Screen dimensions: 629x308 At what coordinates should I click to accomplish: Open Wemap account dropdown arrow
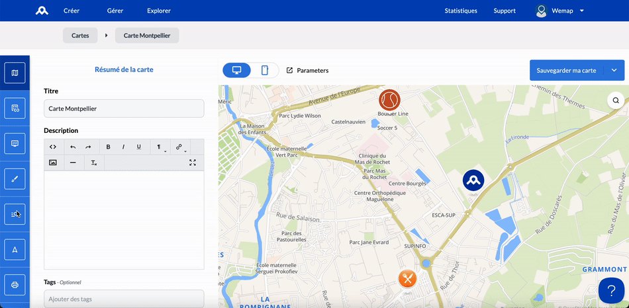click(x=582, y=11)
